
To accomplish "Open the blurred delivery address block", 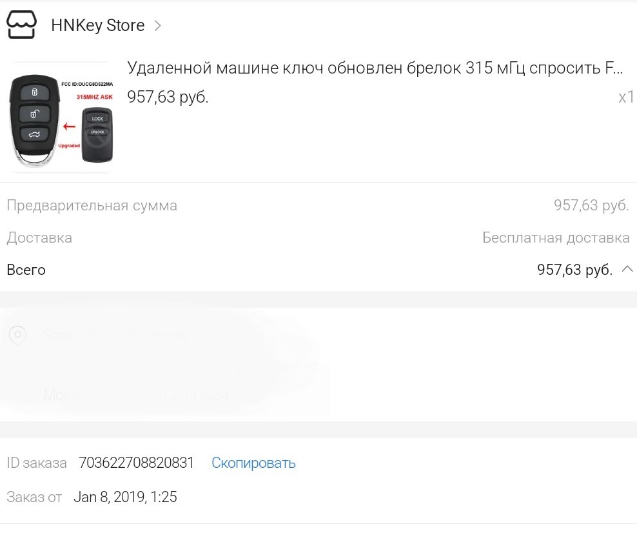I will (161, 365).
